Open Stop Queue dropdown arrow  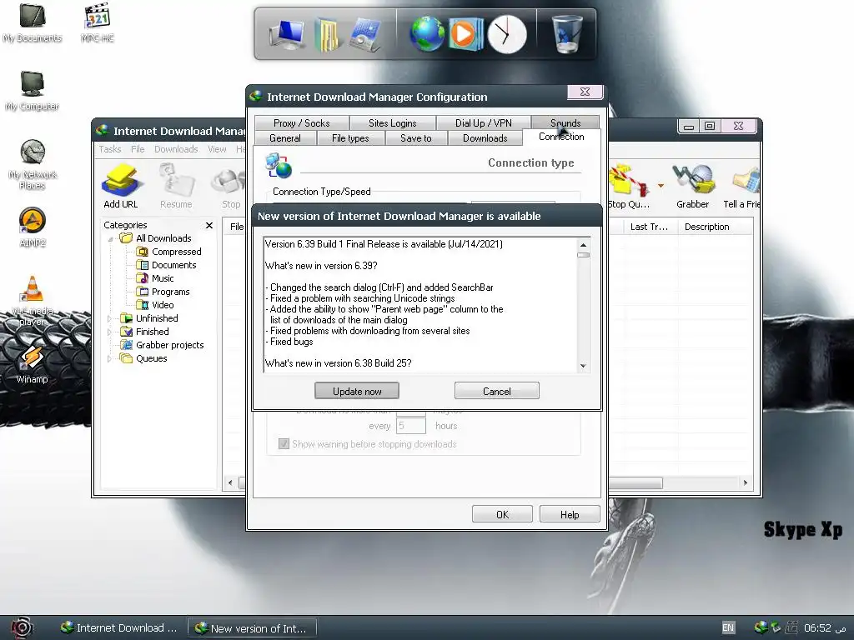pyautogui.click(x=661, y=186)
